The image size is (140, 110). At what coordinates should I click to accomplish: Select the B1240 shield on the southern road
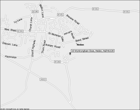[57, 62]
